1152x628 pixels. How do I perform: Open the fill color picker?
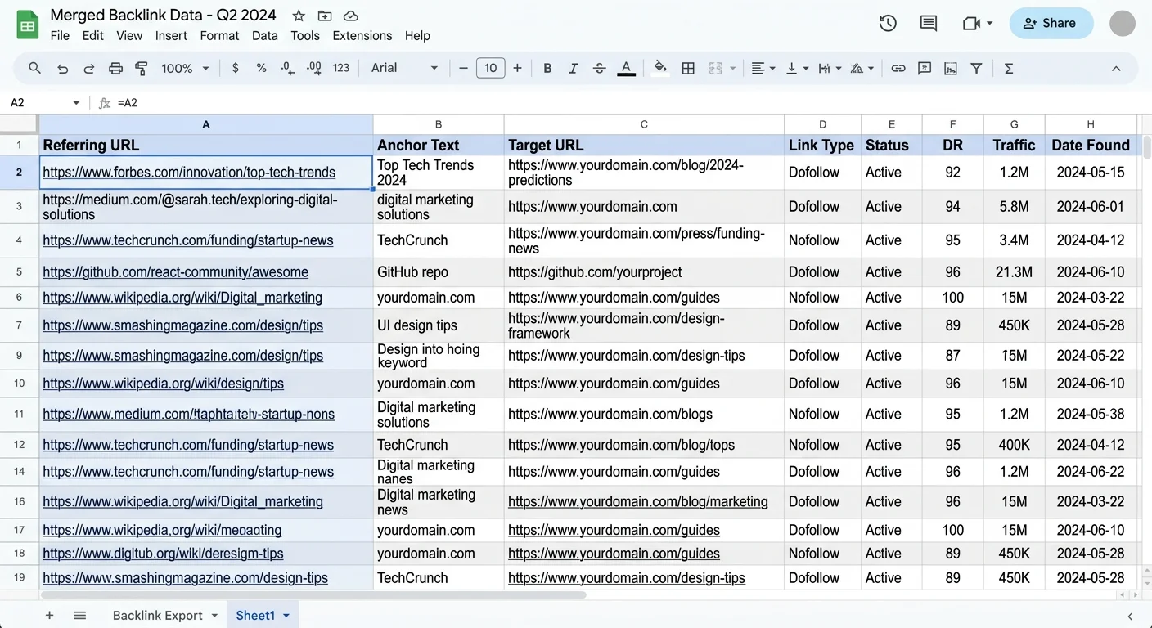(x=660, y=69)
